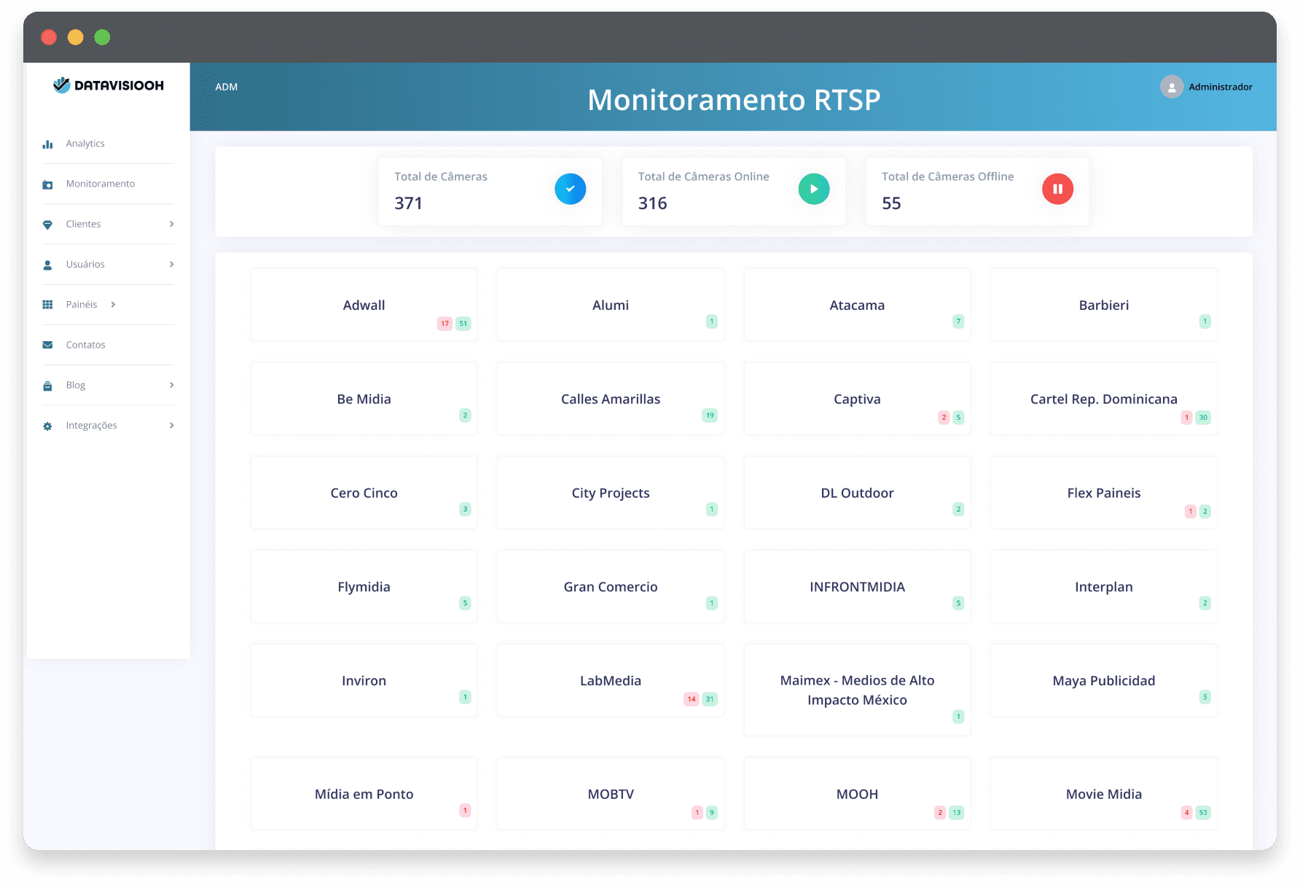Screen dimensions: 1300x885
Task: Open the Cero Cinco client card
Action: 364,493
